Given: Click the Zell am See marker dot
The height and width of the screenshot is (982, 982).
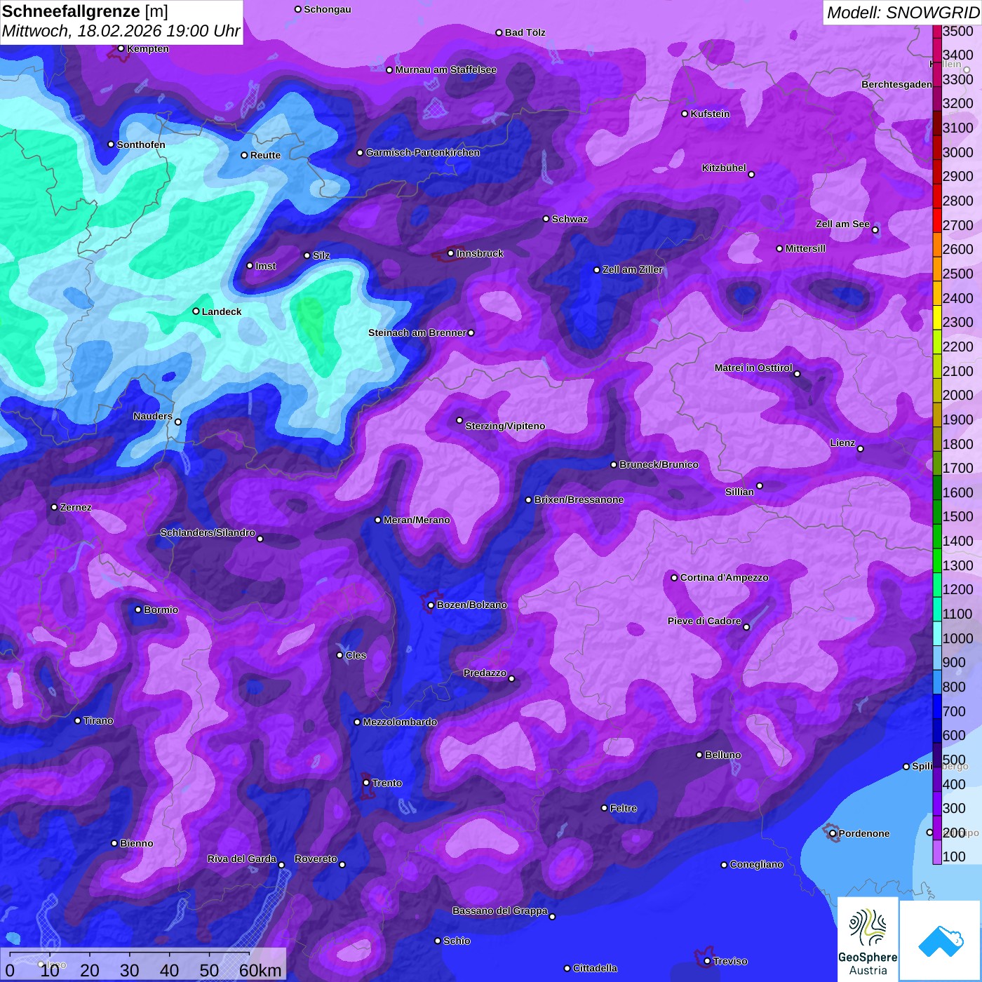Looking at the screenshot, I should (875, 230).
